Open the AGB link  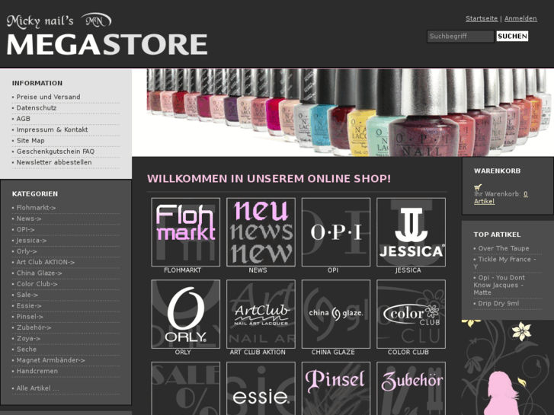coord(24,119)
